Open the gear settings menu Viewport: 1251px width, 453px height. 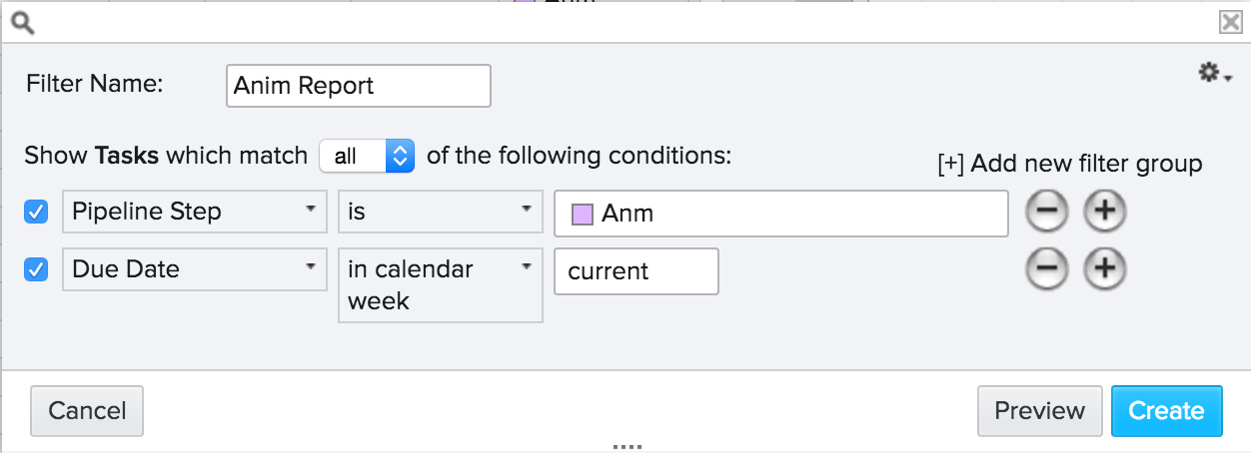tap(1213, 73)
